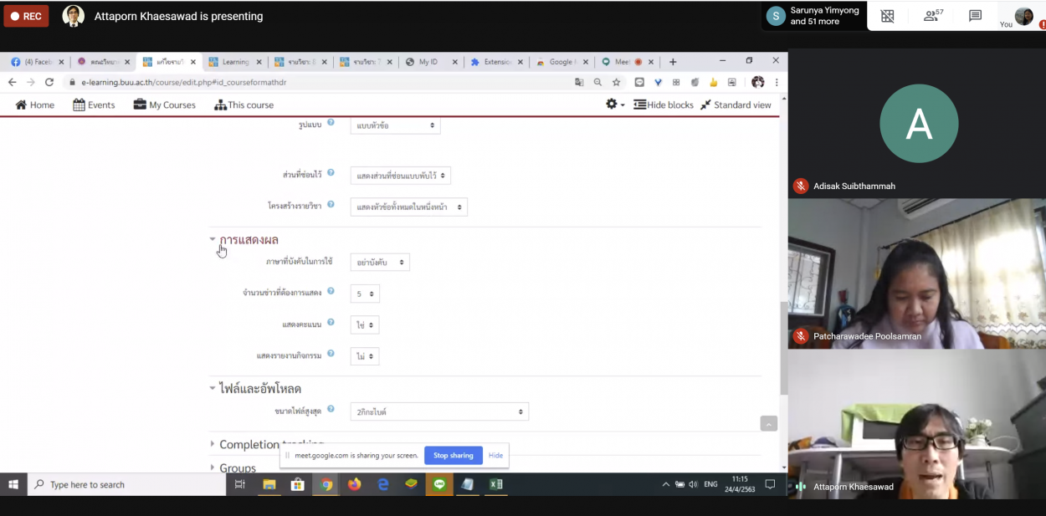Open My Courses menu
This screenshot has height=516, width=1046.
pos(164,105)
